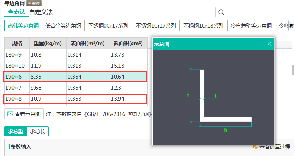Open 冷弯薄壁等边角钢 category tab
The image size is (296, 156).
(x=251, y=26)
